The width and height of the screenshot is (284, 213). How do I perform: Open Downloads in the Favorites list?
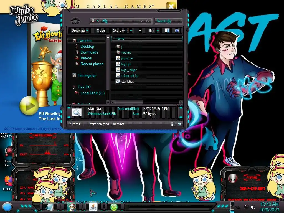tap(89, 52)
